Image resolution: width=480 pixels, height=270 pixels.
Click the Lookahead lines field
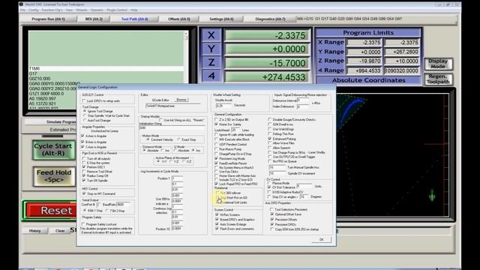235,130
